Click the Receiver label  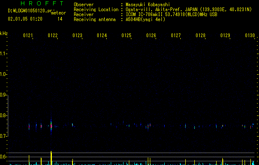coord(84,14)
